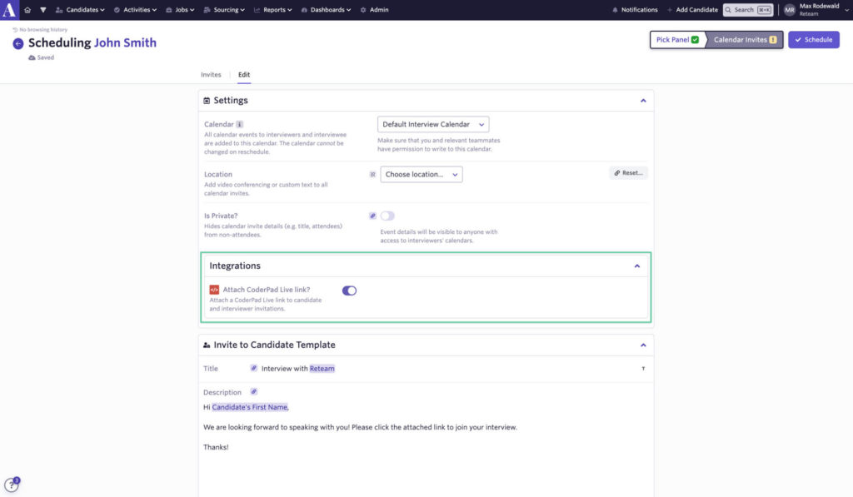
Task: Select the highlighted Candidate's First Name token
Action: click(252, 407)
